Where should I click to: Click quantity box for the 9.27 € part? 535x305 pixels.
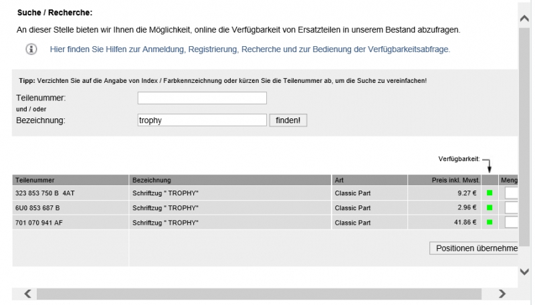[x=512, y=193]
